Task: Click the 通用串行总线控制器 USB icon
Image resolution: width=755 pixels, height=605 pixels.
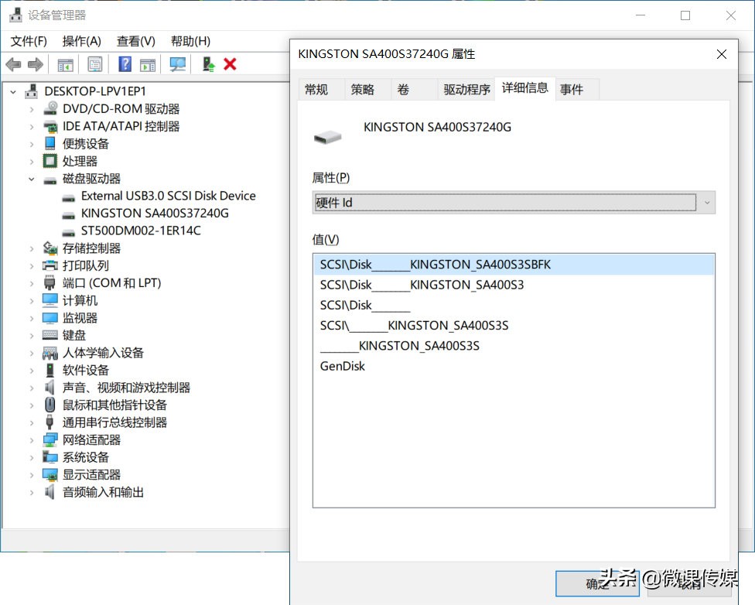Action: (50, 422)
